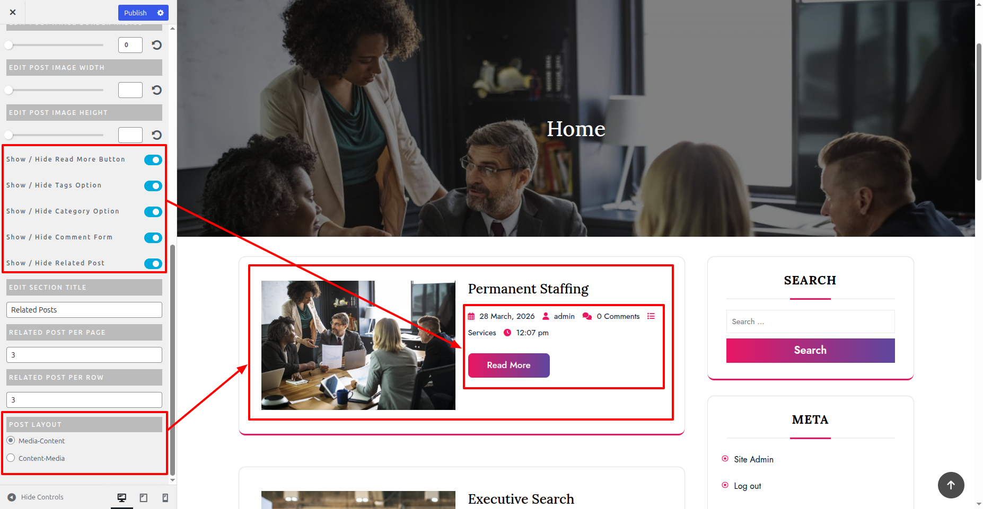Close the customizer with the X icon
Screen dimensions: 983x509
(x=13, y=12)
